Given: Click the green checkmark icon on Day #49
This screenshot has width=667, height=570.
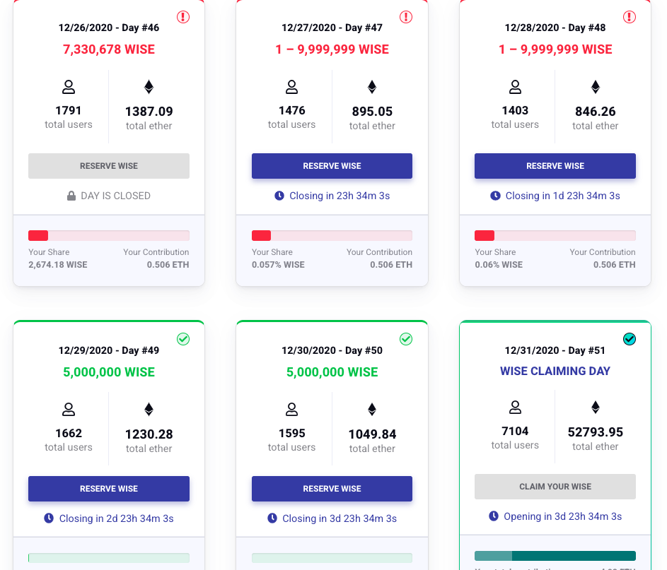Looking at the screenshot, I should coord(183,339).
